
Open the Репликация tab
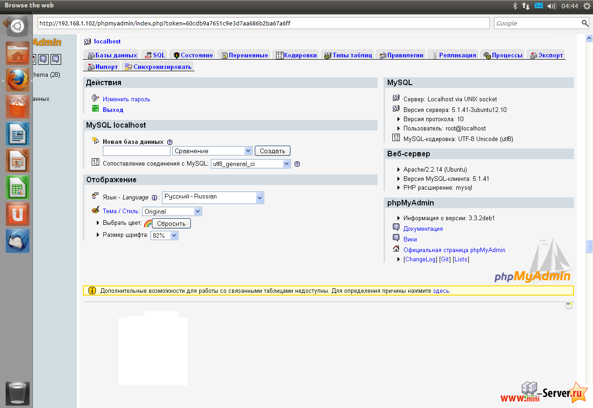coord(453,55)
